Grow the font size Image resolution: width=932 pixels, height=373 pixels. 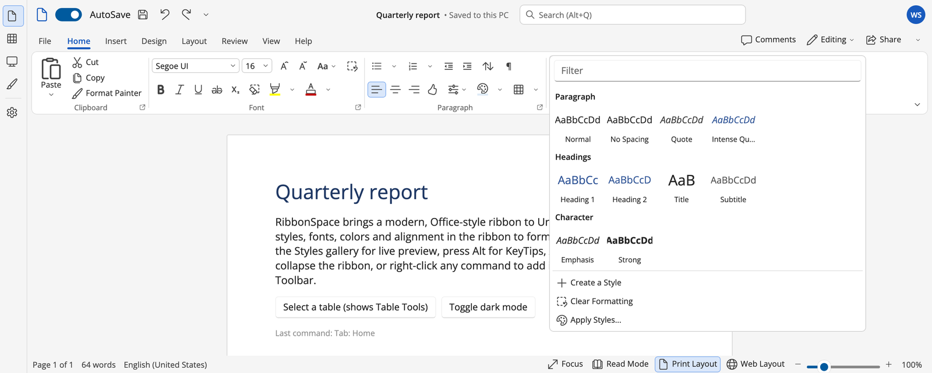pos(284,66)
